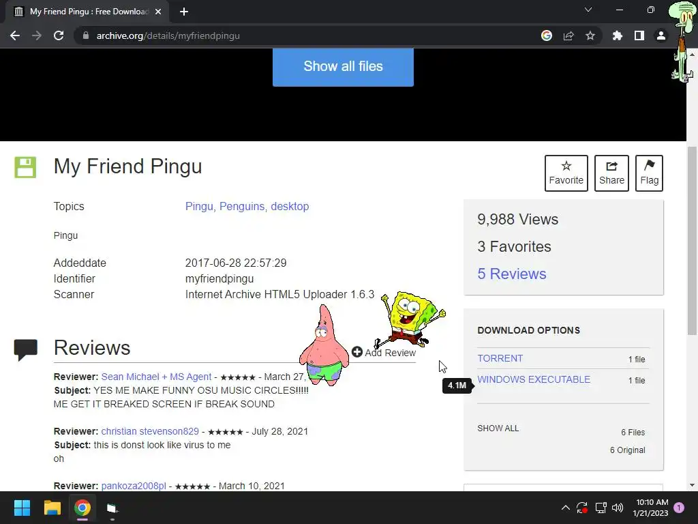Close the My Friend Pingu tab

coord(158,12)
